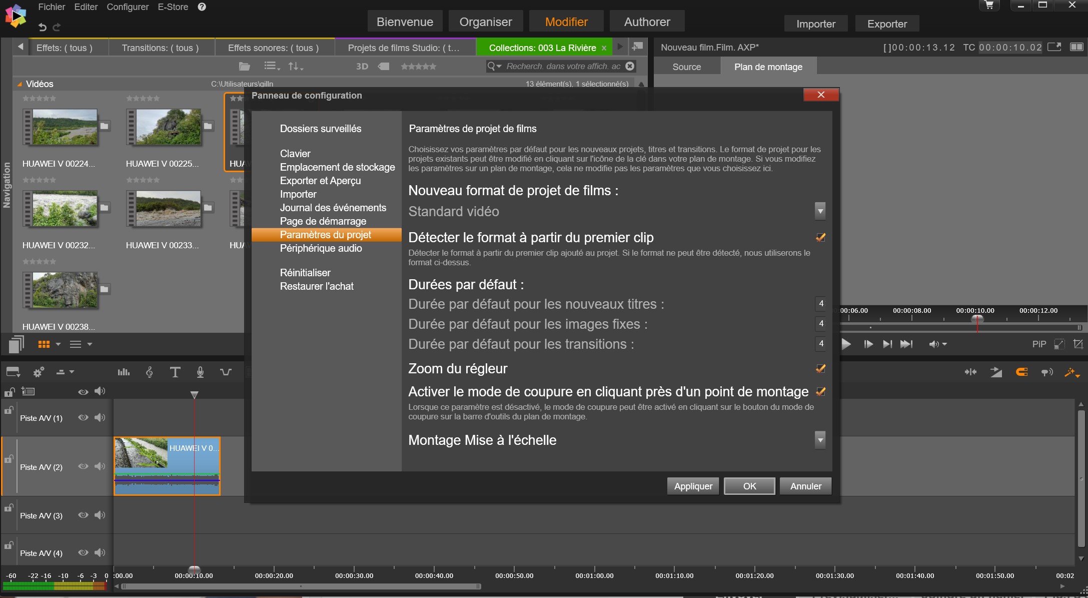Viewport: 1088px width, 598px height.
Task: Select the HUAWEI V 00233 video thumbnail
Action: point(168,209)
